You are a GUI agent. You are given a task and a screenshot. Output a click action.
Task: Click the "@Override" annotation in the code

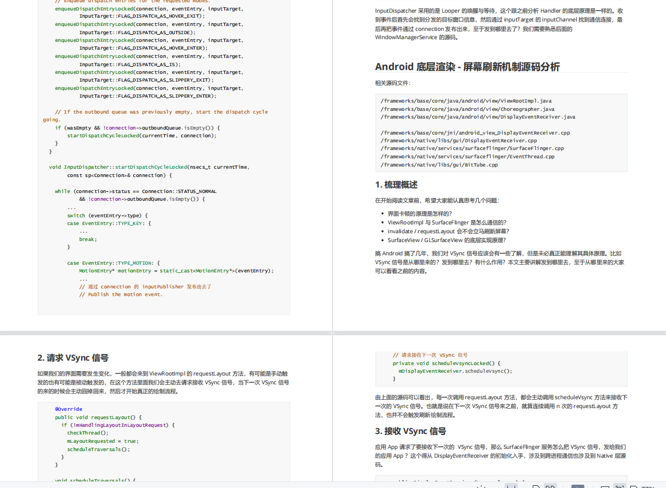click(68, 409)
